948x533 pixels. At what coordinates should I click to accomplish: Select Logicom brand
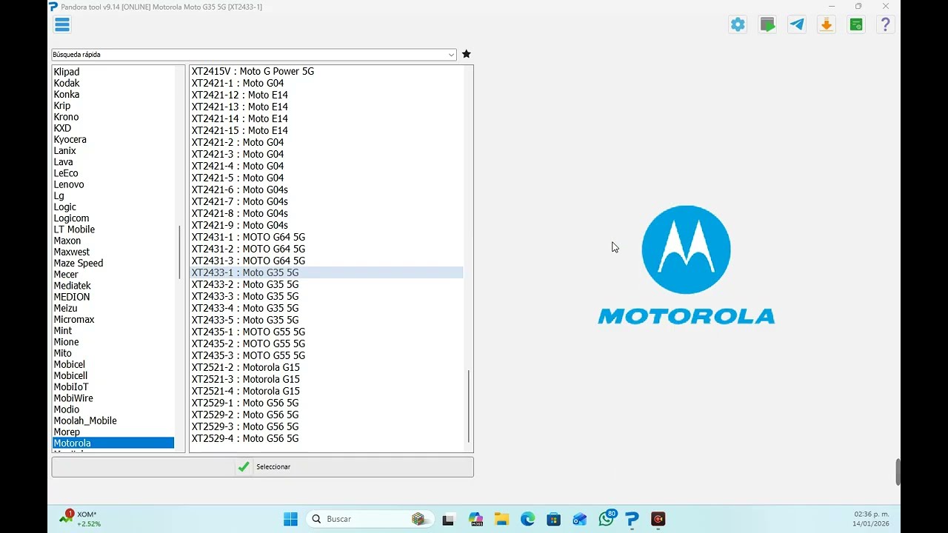71,218
